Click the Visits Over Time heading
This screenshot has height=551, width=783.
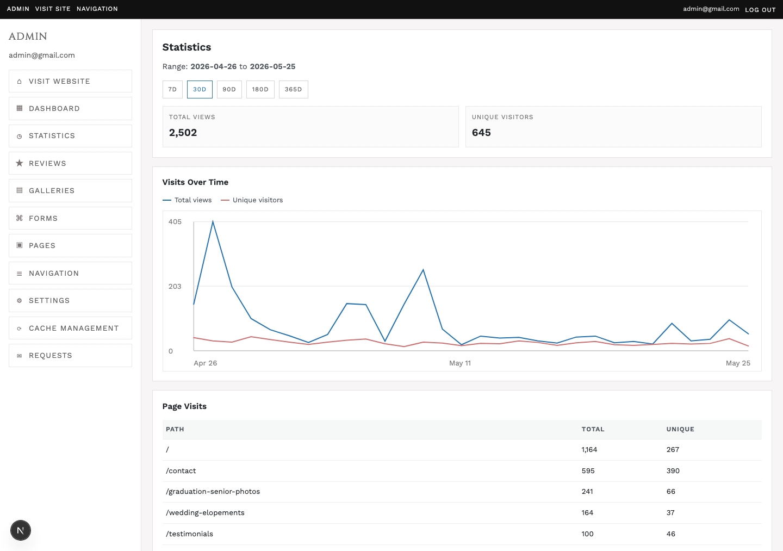pos(195,182)
